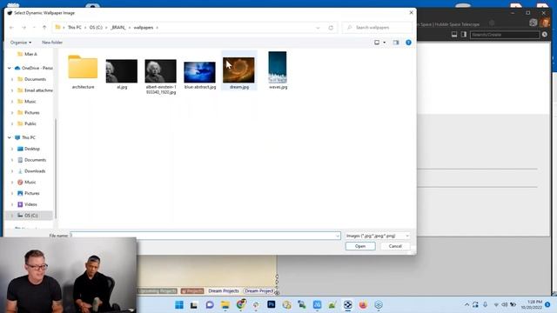Screen dimensions: 557x313
Task: Collapse the OneDrive tree node
Action: (10, 68)
